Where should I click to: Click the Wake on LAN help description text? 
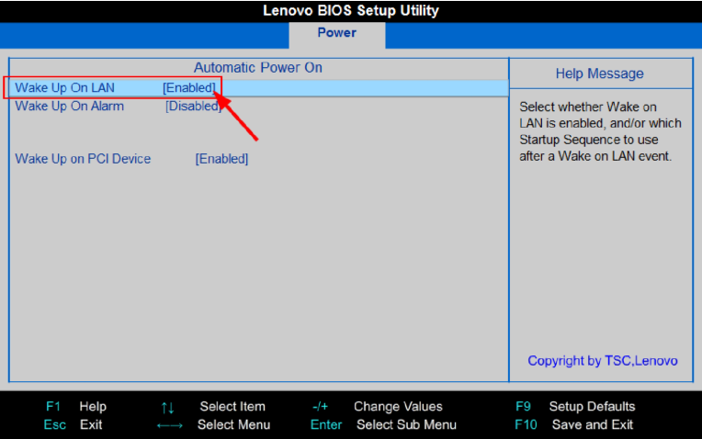600,131
